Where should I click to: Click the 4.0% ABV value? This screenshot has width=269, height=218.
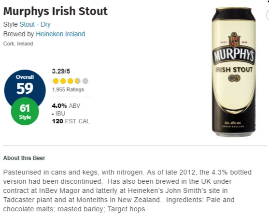pos(66,106)
